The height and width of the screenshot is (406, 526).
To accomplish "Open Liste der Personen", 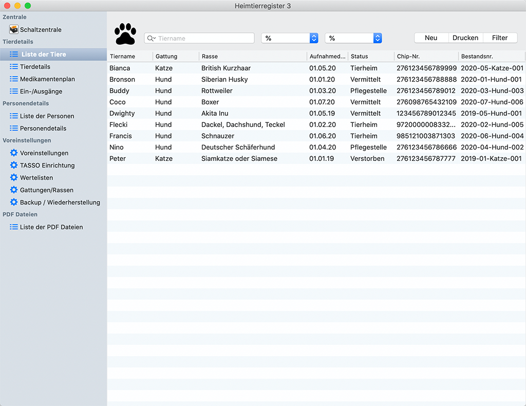I will click(47, 116).
